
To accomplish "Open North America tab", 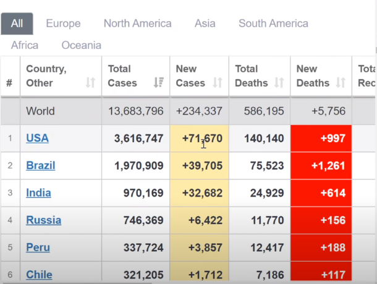I will pos(138,24).
